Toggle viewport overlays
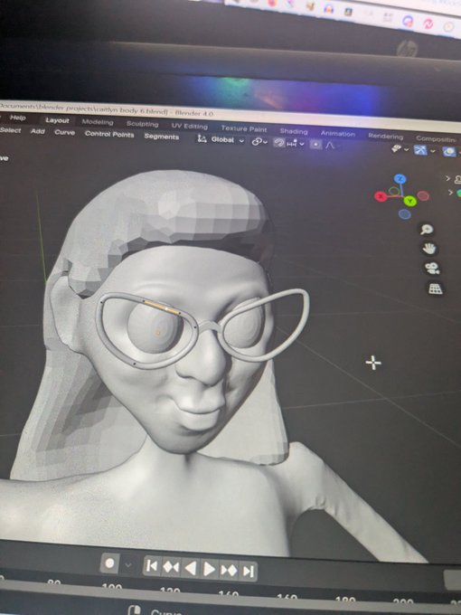This screenshot has height=615, width=461. coord(450,151)
